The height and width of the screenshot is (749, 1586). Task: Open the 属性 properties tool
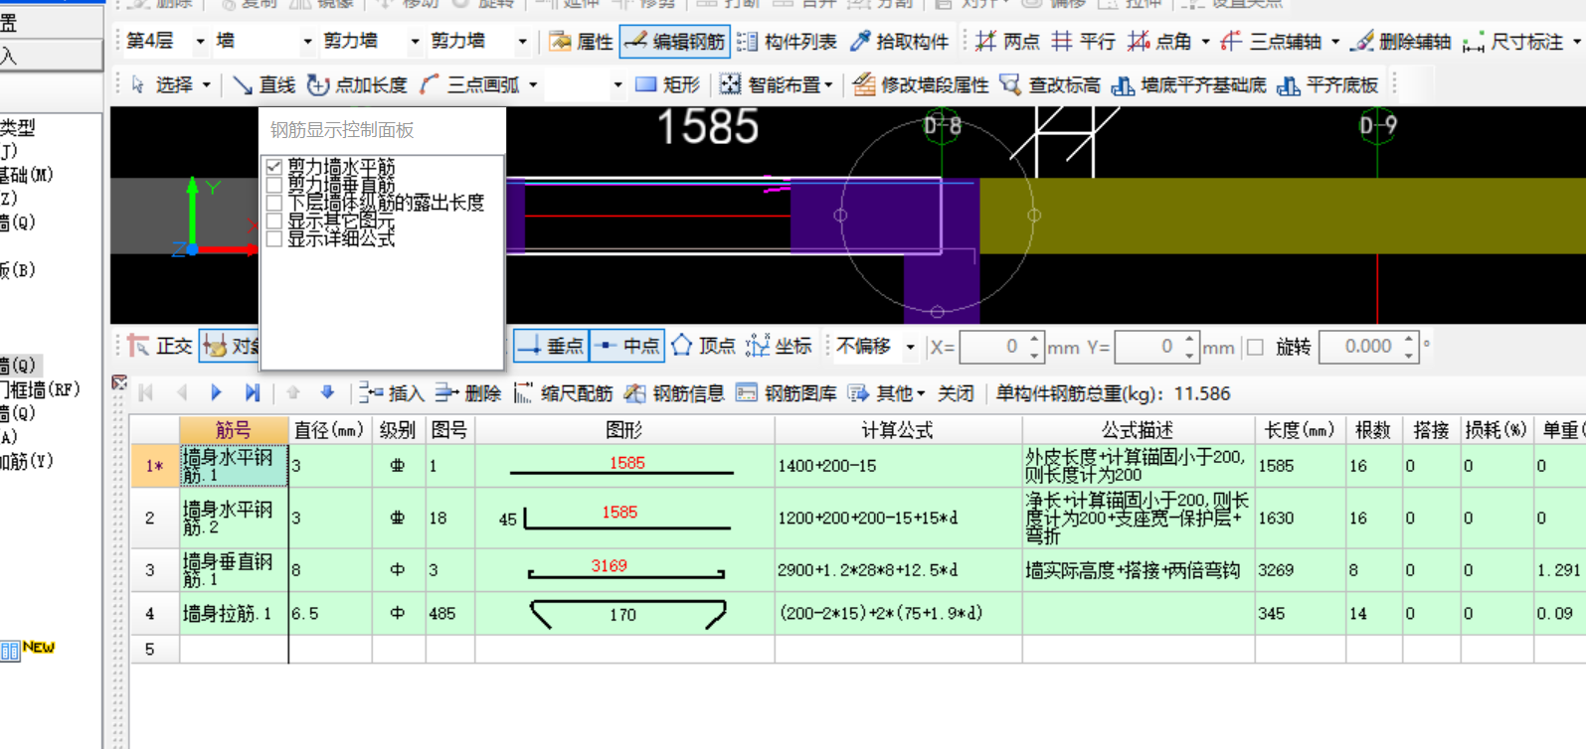582,42
